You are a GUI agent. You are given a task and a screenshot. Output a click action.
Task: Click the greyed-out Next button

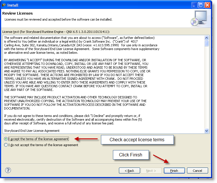(x=151, y=171)
